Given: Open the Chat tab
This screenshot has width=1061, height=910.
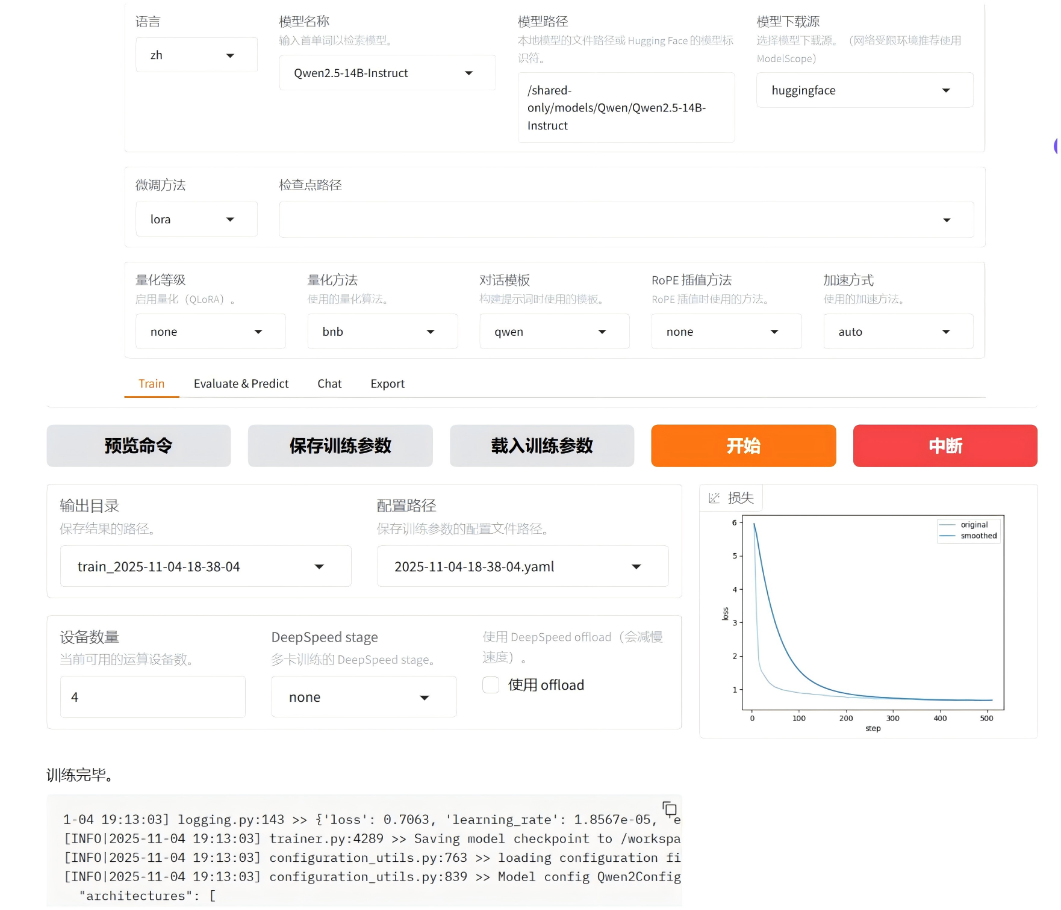Looking at the screenshot, I should [x=329, y=383].
